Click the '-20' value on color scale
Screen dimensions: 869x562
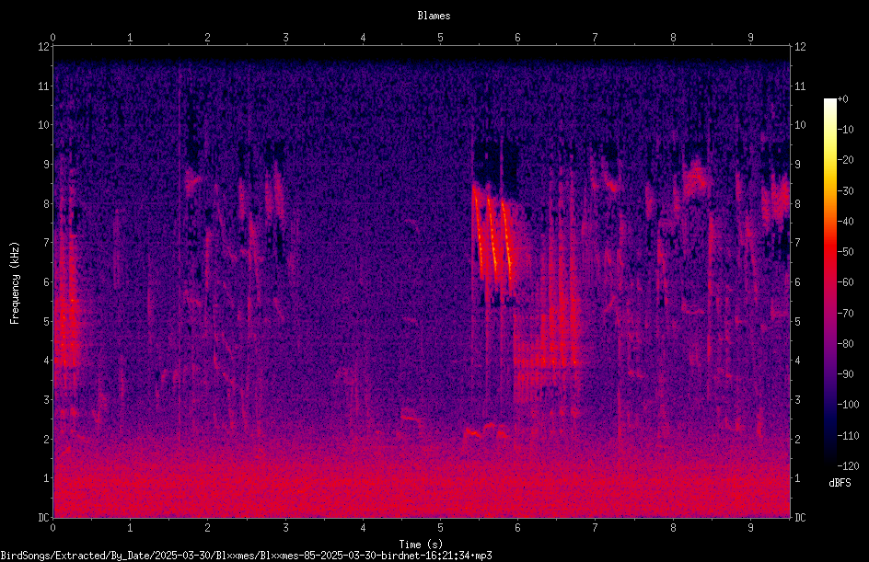pos(845,160)
